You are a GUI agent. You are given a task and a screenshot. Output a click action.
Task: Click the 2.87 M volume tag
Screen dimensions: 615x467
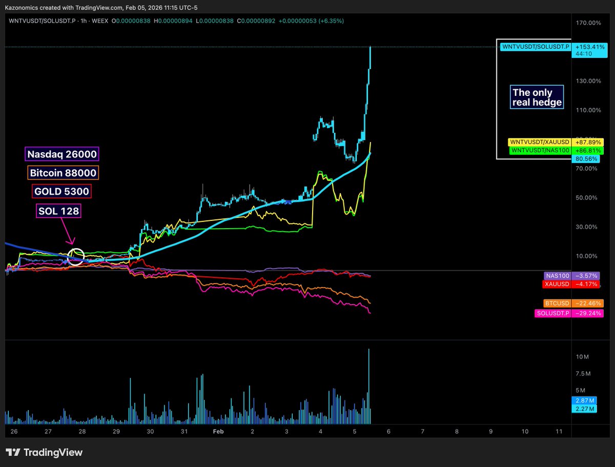coord(584,400)
